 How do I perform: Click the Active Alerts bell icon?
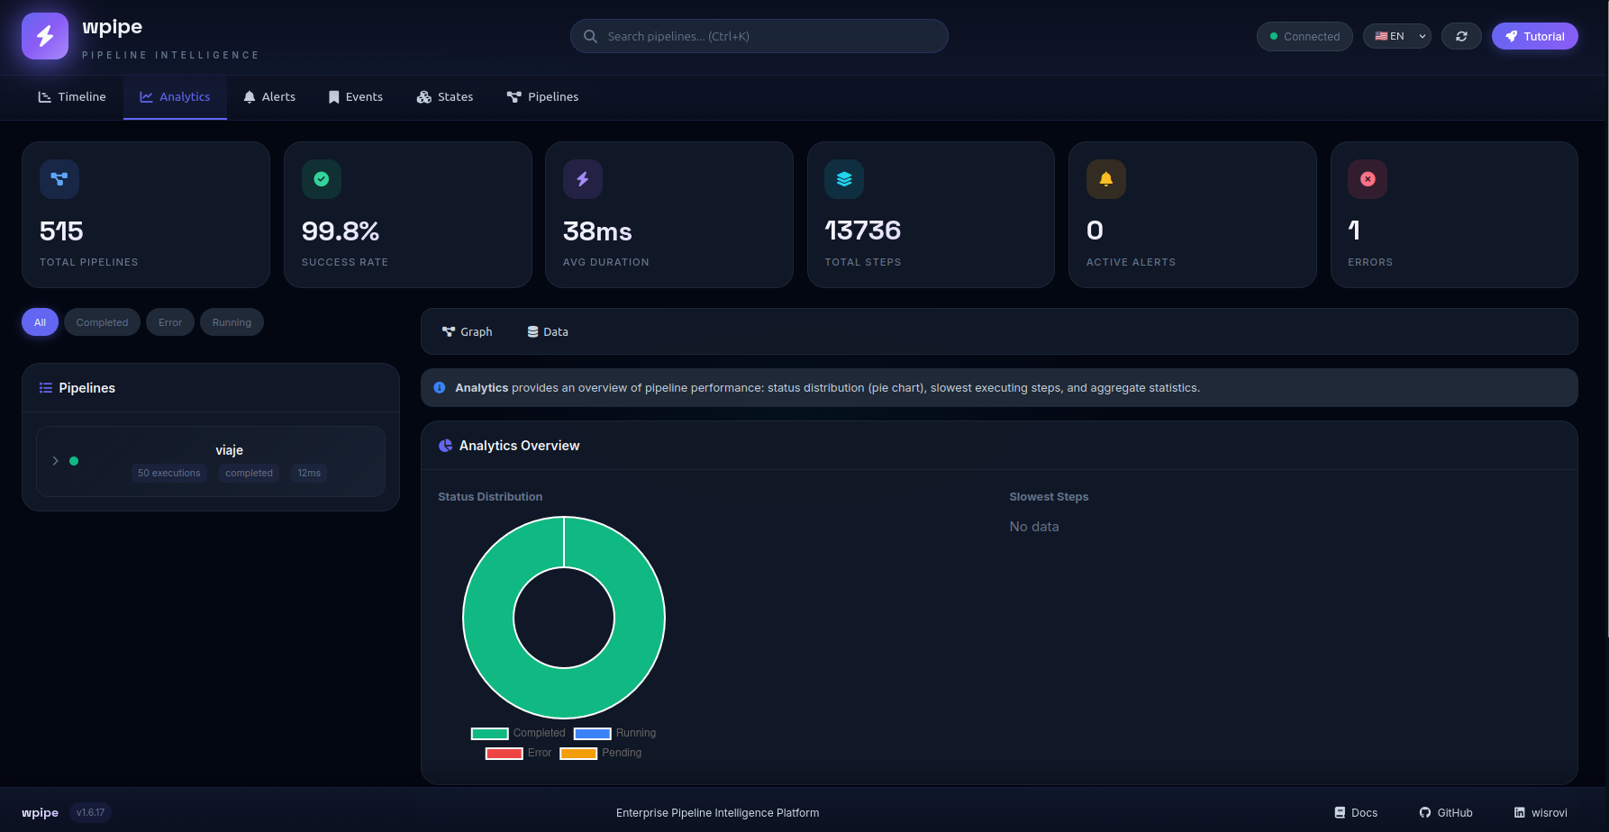[x=1106, y=179]
